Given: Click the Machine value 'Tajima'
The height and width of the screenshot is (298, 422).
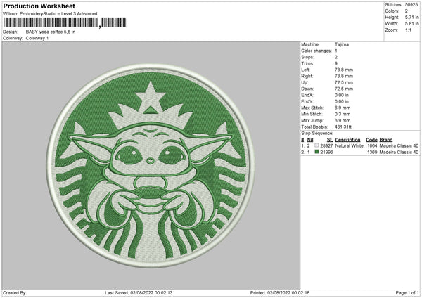Looking at the screenshot, I should (x=342, y=44).
